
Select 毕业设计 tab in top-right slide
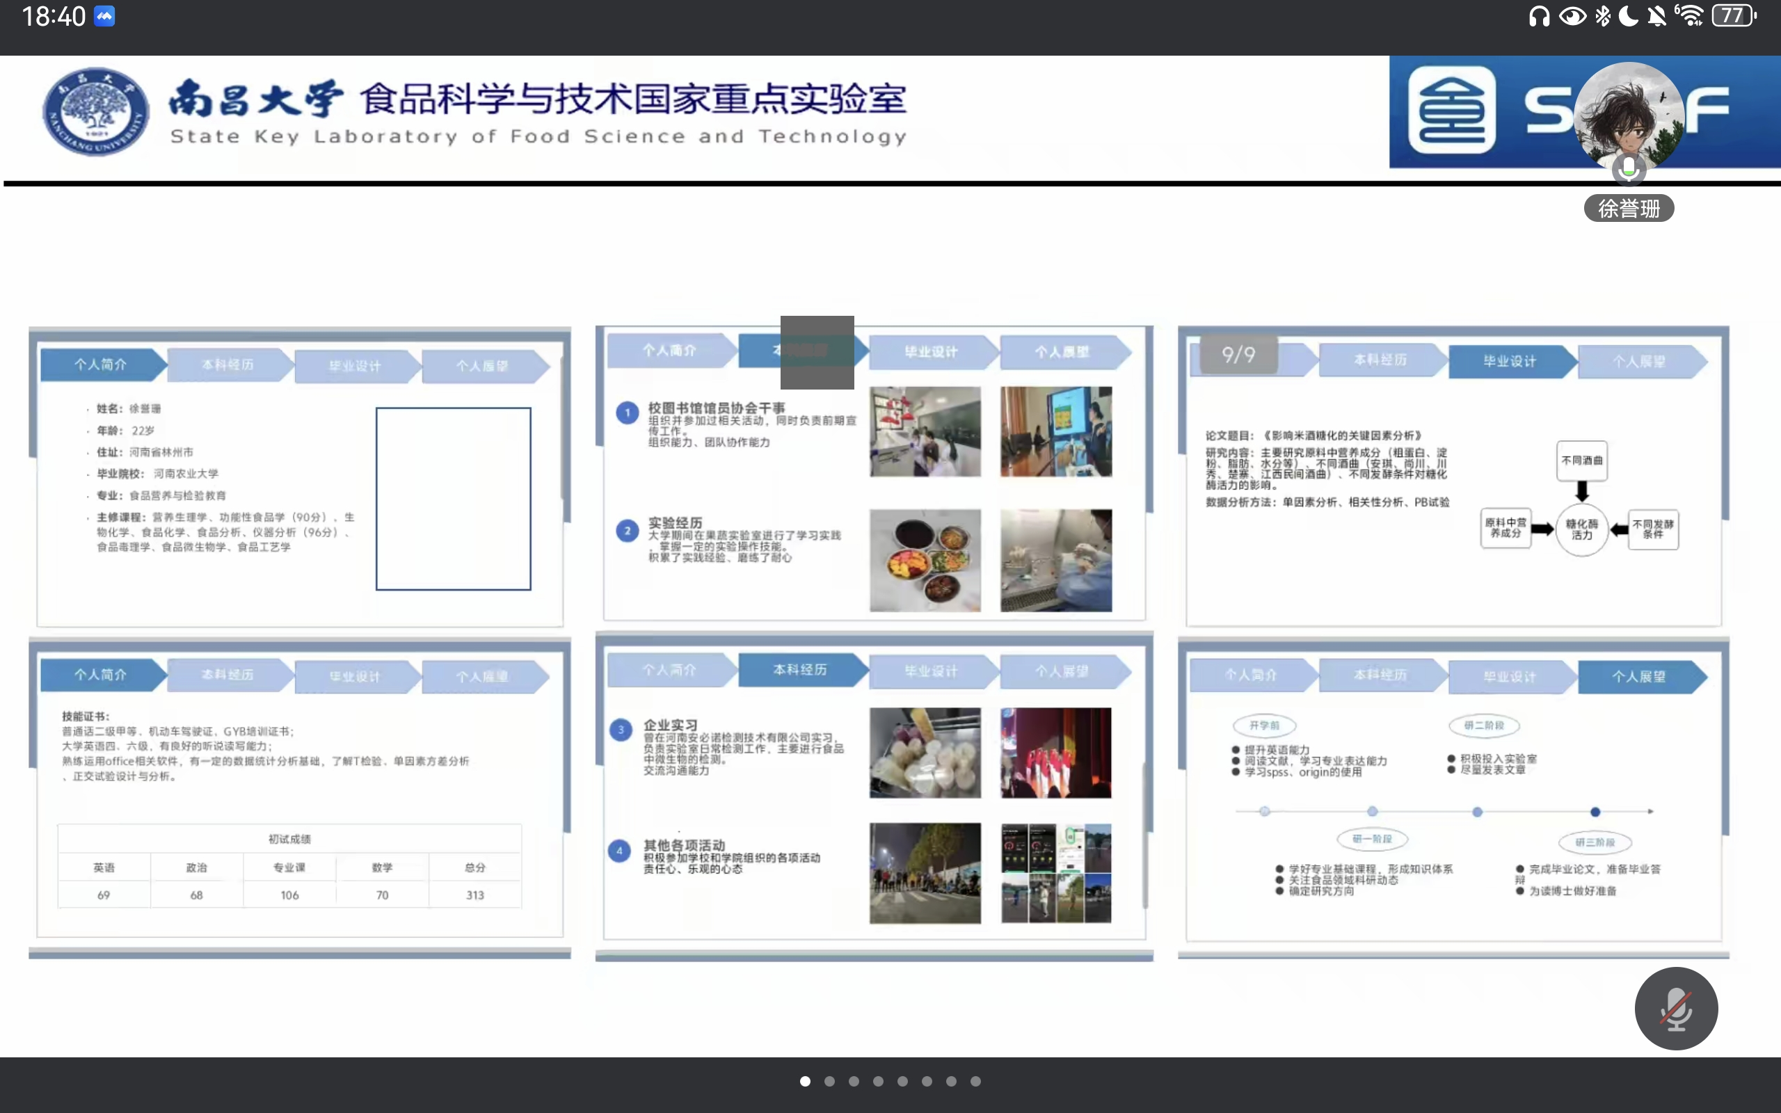pyautogui.click(x=1509, y=362)
